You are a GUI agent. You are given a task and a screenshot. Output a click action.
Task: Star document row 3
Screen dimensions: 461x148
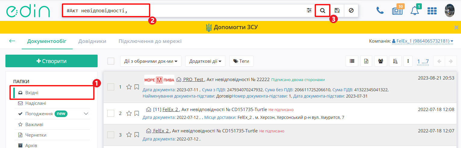click(129, 135)
